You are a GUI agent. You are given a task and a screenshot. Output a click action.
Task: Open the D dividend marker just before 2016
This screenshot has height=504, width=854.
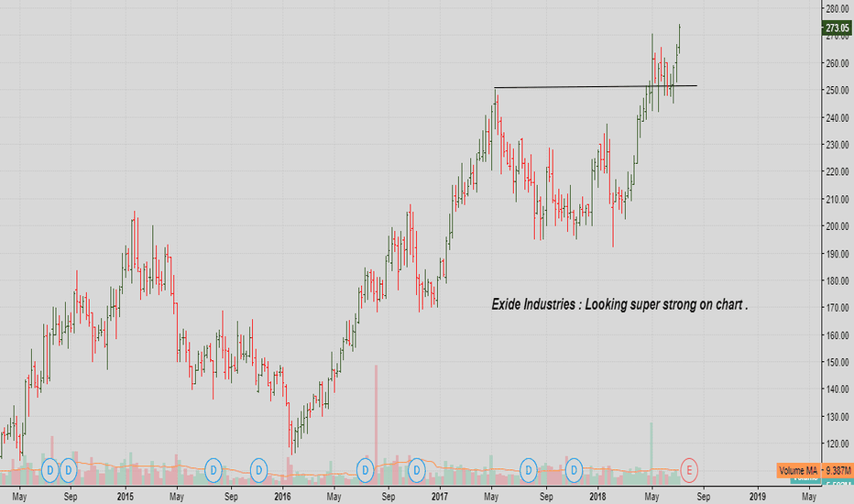[x=259, y=470]
